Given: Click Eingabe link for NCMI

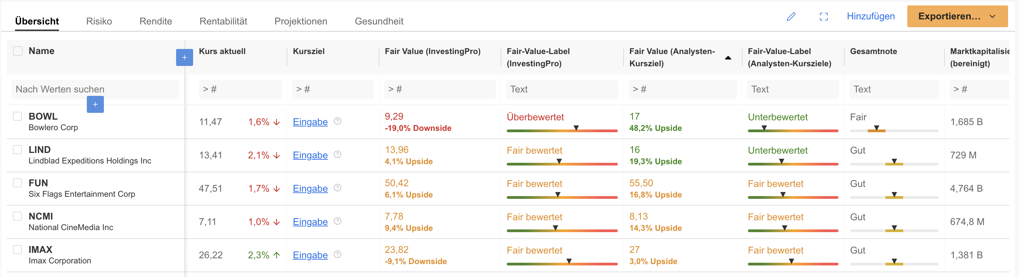Looking at the screenshot, I should click(x=310, y=222).
